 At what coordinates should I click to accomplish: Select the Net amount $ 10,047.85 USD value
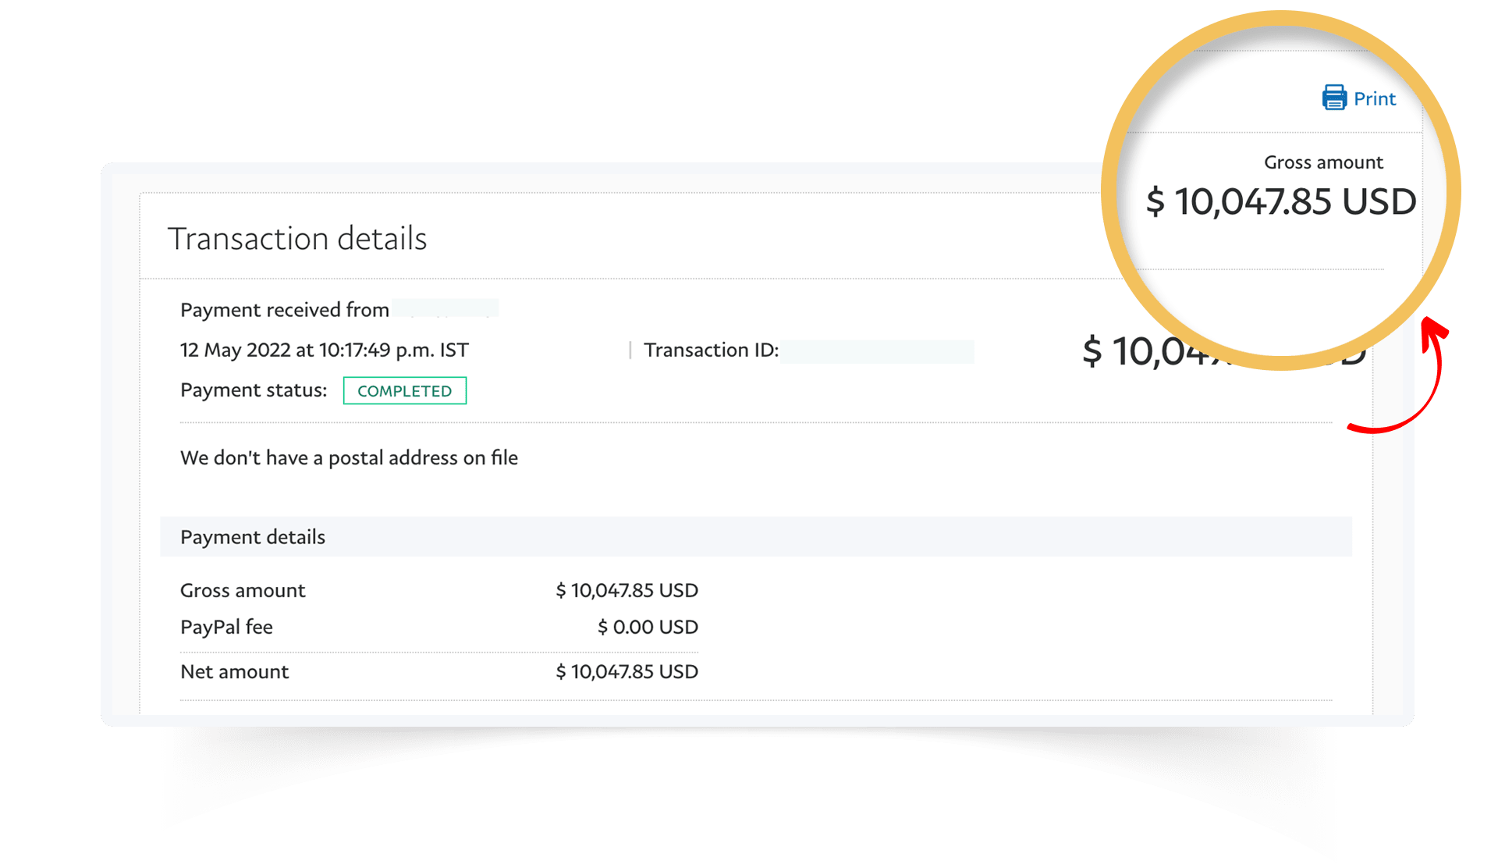coord(627,671)
